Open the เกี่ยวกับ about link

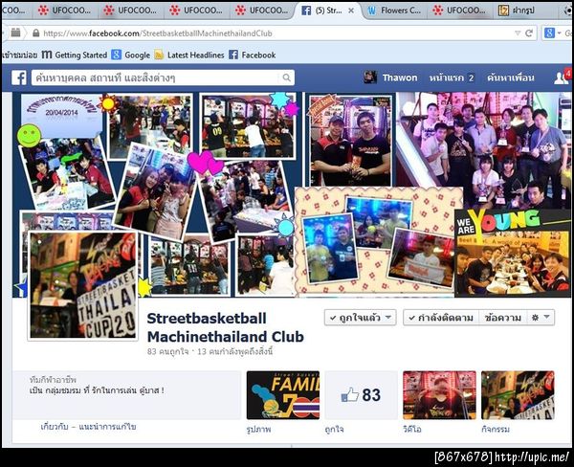[x=55, y=427]
